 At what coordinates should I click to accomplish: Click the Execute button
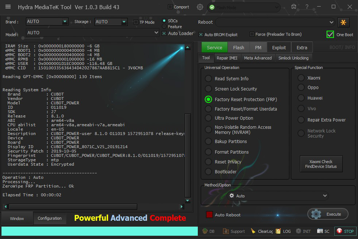coord(328,214)
